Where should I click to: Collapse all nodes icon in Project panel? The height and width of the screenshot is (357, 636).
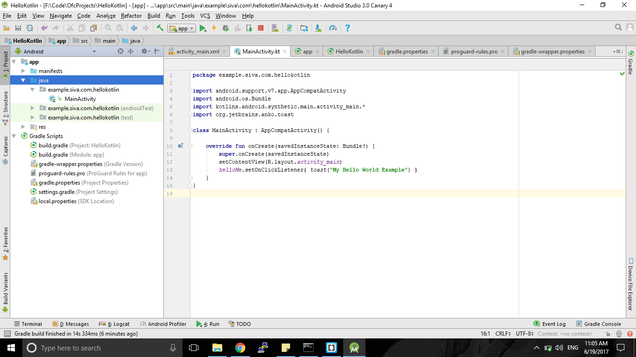(131, 51)
